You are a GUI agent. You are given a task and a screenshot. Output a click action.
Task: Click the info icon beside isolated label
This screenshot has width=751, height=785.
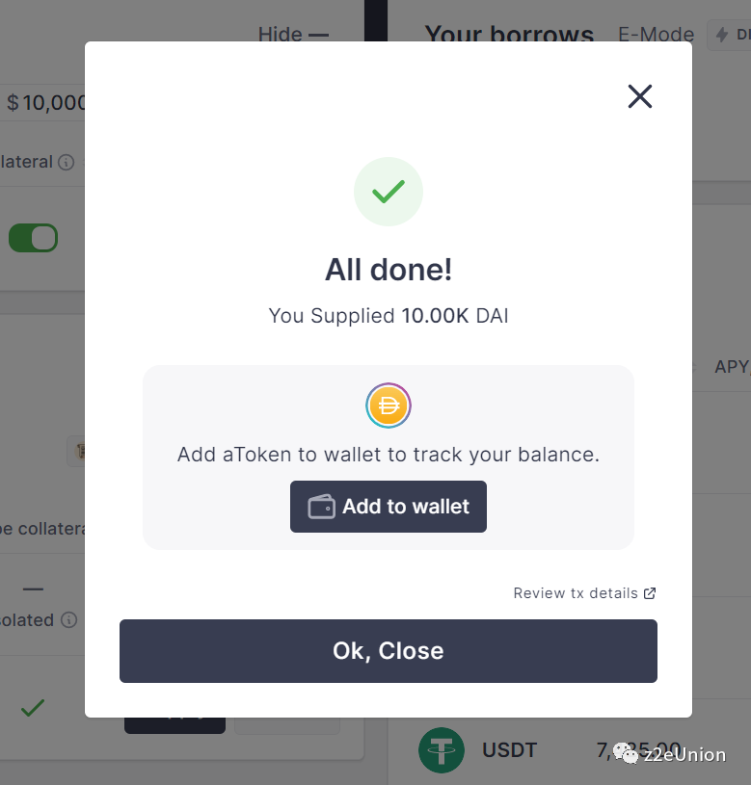coord(68,620)
